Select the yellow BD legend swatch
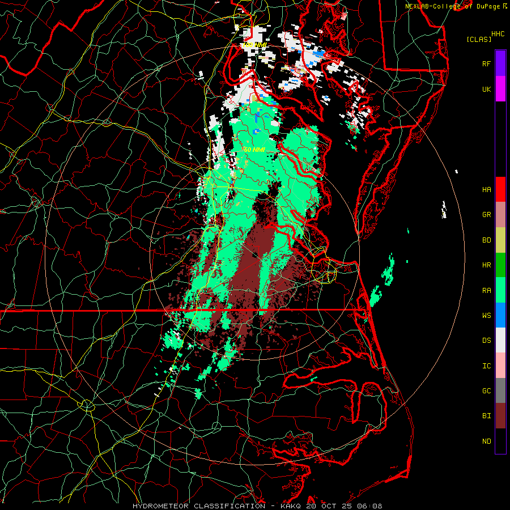 [x=500, y=240]
